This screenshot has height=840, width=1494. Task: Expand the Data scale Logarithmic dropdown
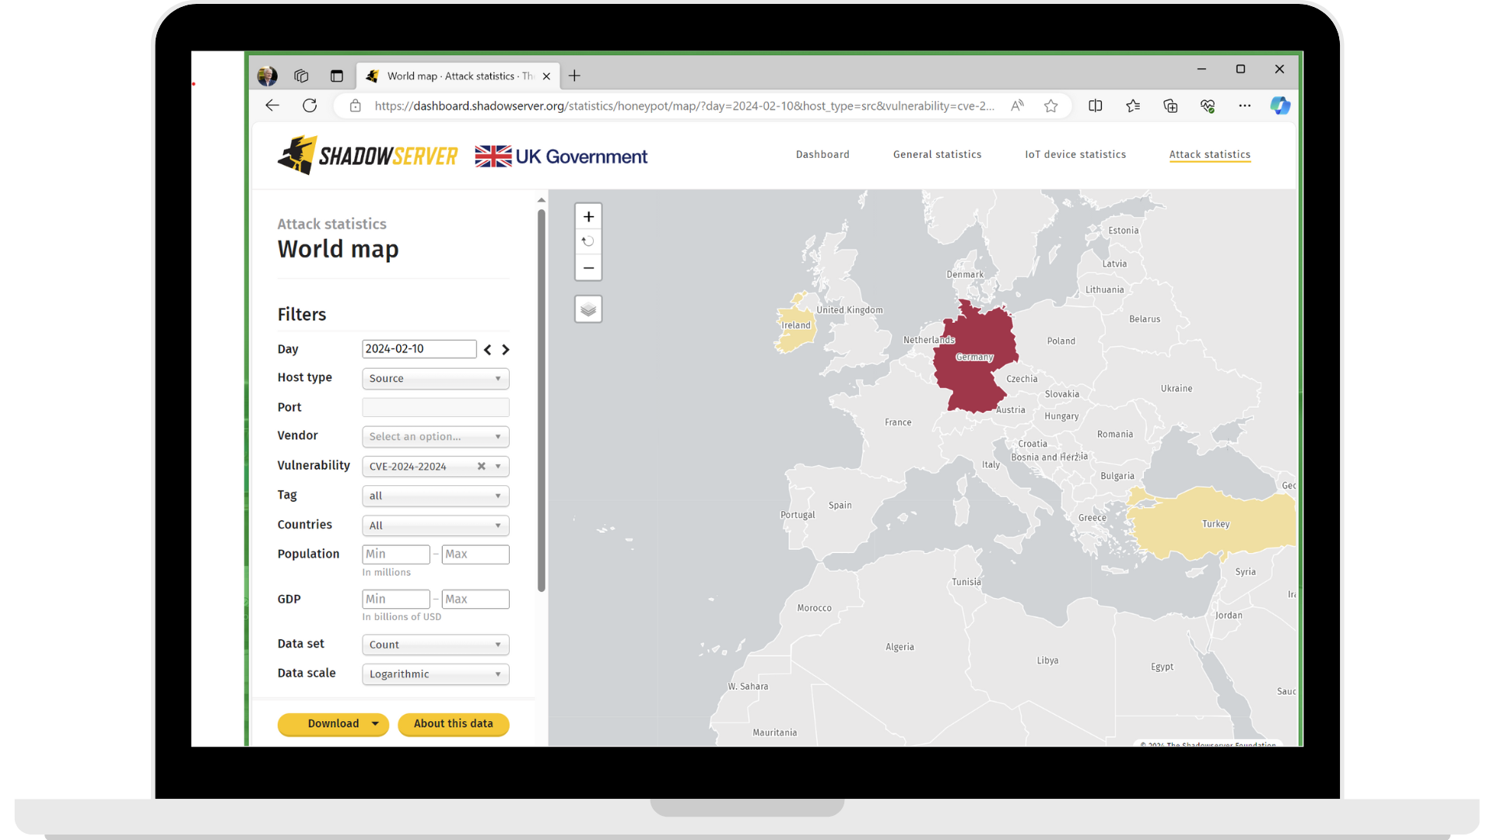[x=435, y=674]
